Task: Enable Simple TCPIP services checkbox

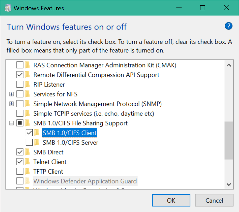Action: [20, 113]
